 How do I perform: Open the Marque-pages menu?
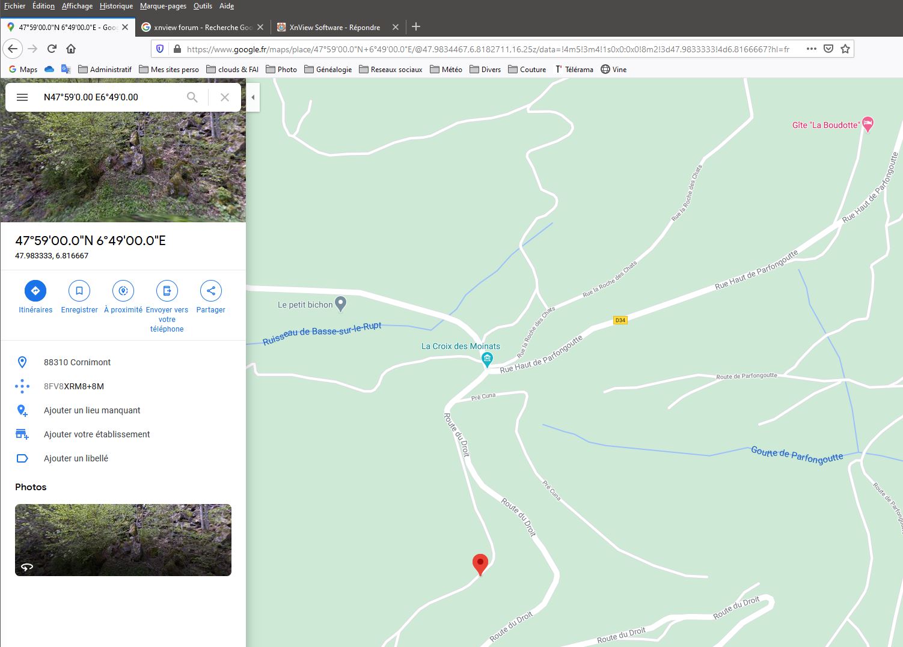tap(164, 6)
